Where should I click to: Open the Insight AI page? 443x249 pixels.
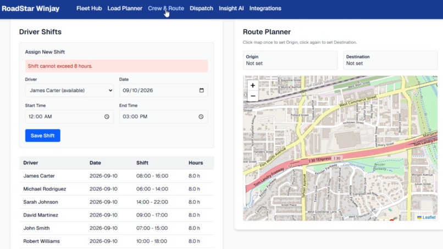tap(231, 8)
